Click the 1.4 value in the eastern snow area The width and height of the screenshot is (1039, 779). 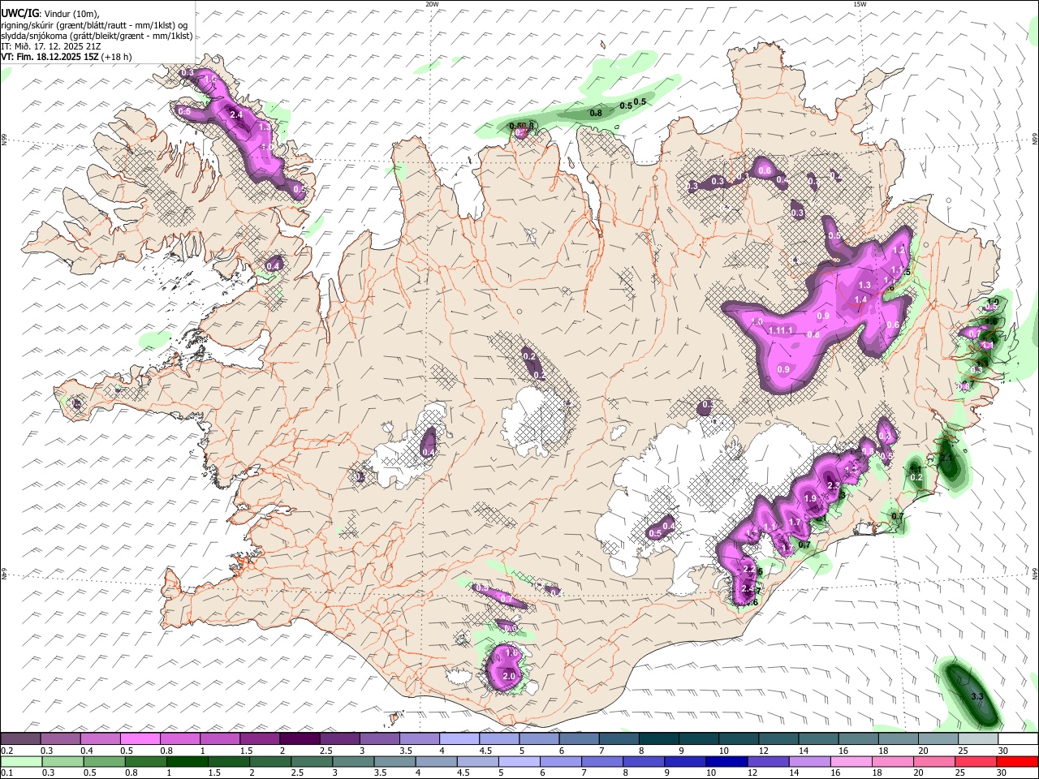click(861, 299)
